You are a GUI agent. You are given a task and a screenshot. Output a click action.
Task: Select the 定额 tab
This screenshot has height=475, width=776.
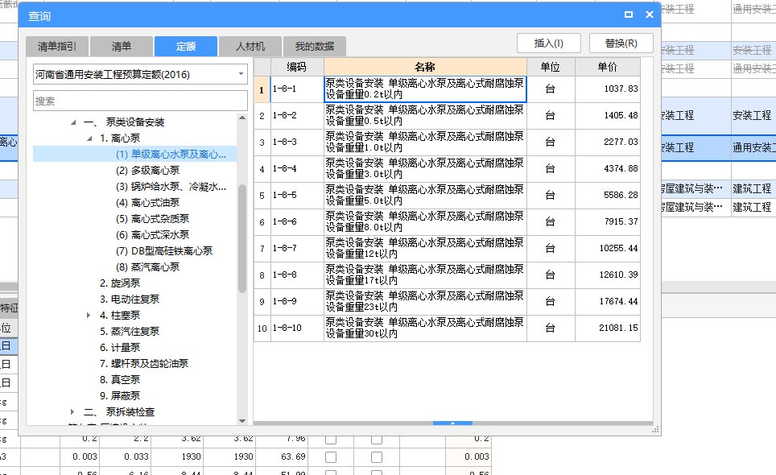click(186, 47)
